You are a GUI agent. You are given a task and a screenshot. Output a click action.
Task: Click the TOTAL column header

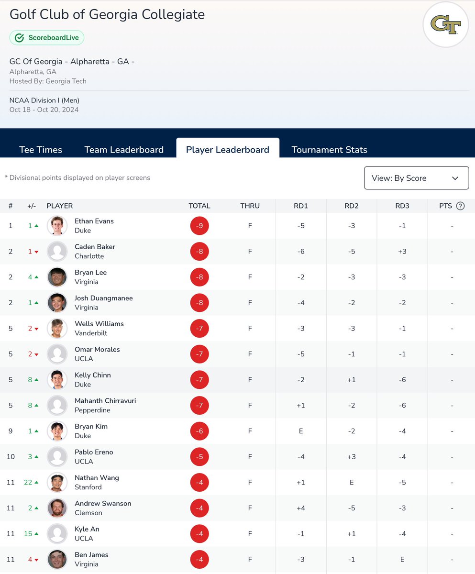click(199, 206)
